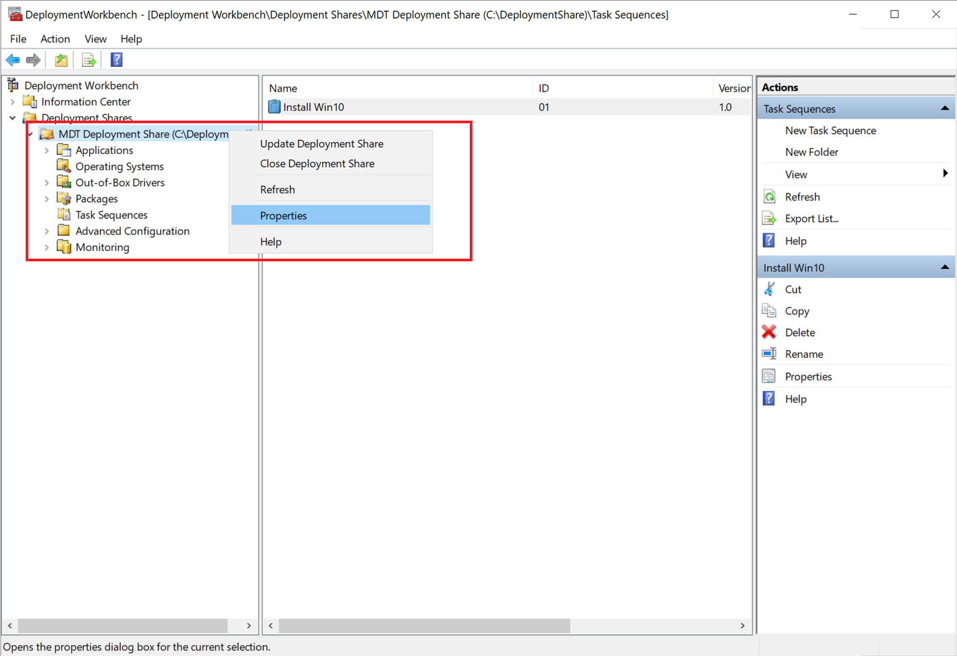Screen dimensions: 957x656
Task: Click the grey Forward arrow in the toolbar
Action: (33, 60)
